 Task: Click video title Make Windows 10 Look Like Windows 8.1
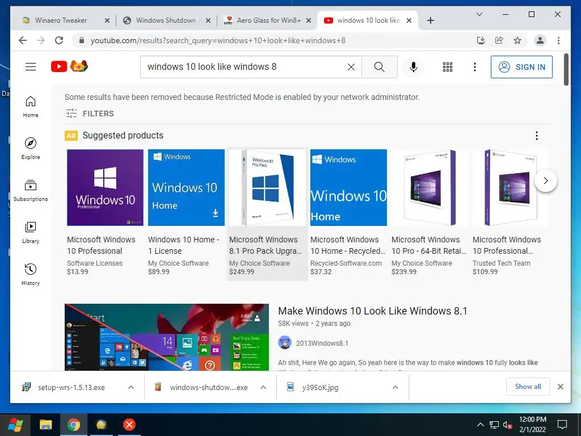372,311
